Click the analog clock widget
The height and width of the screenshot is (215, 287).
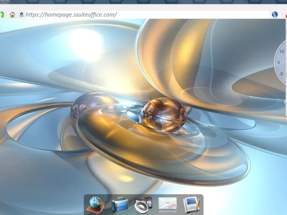281,63
